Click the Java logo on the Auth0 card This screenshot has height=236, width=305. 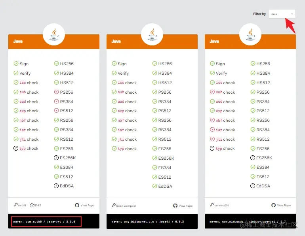(x=54, y=34)
